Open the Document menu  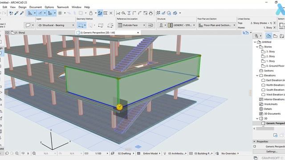point(36,7)
